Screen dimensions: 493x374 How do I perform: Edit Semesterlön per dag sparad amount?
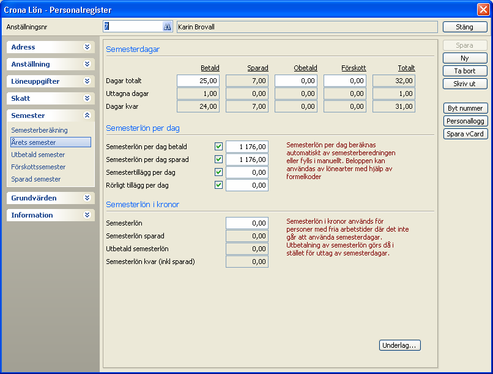coord(247,159)
